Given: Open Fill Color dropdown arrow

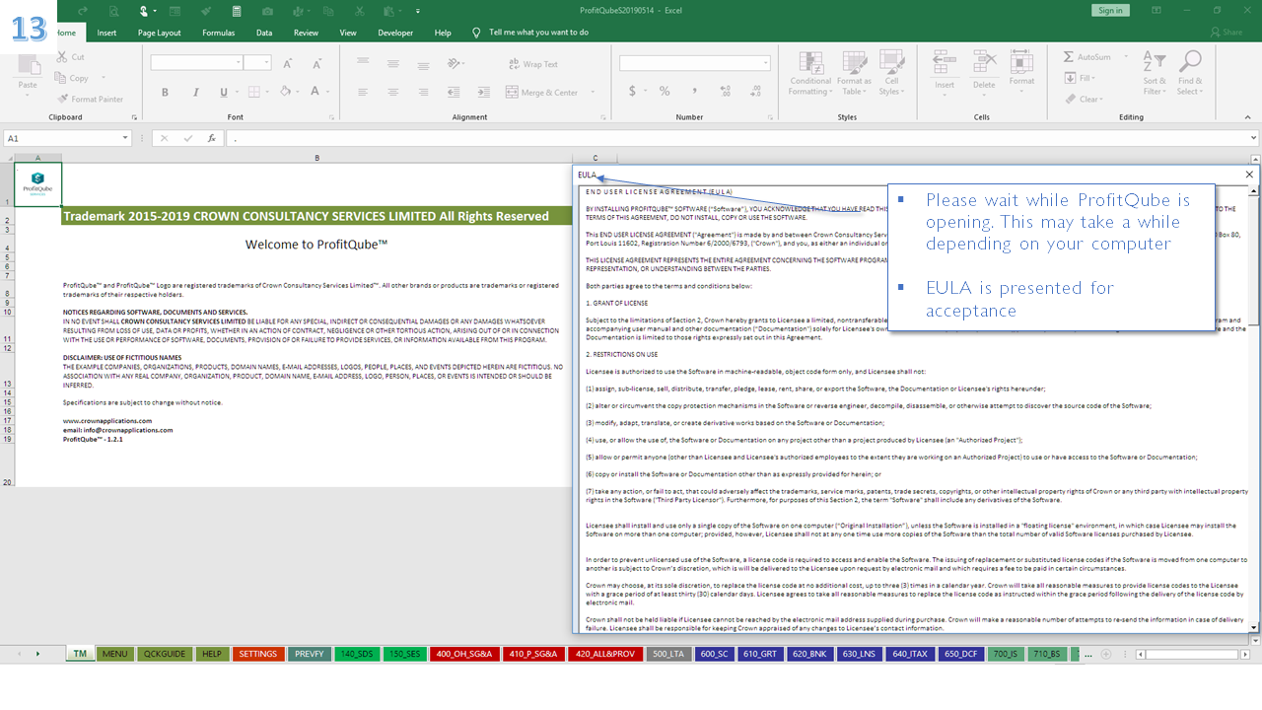Looking at the screenshot, I should (298, 92).
